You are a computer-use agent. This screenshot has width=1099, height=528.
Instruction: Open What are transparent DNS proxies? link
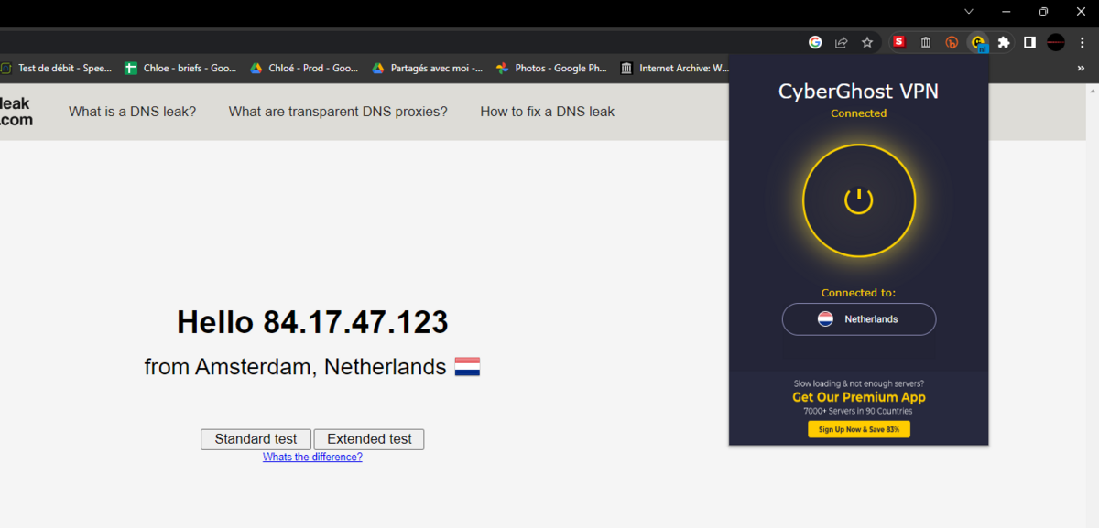point(338,112)
